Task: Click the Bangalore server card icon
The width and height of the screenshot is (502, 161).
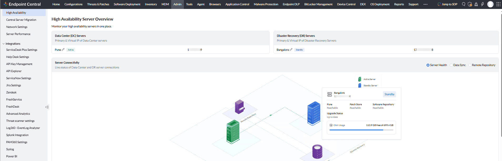Action: pyautogui.click(x=329, y=94)
